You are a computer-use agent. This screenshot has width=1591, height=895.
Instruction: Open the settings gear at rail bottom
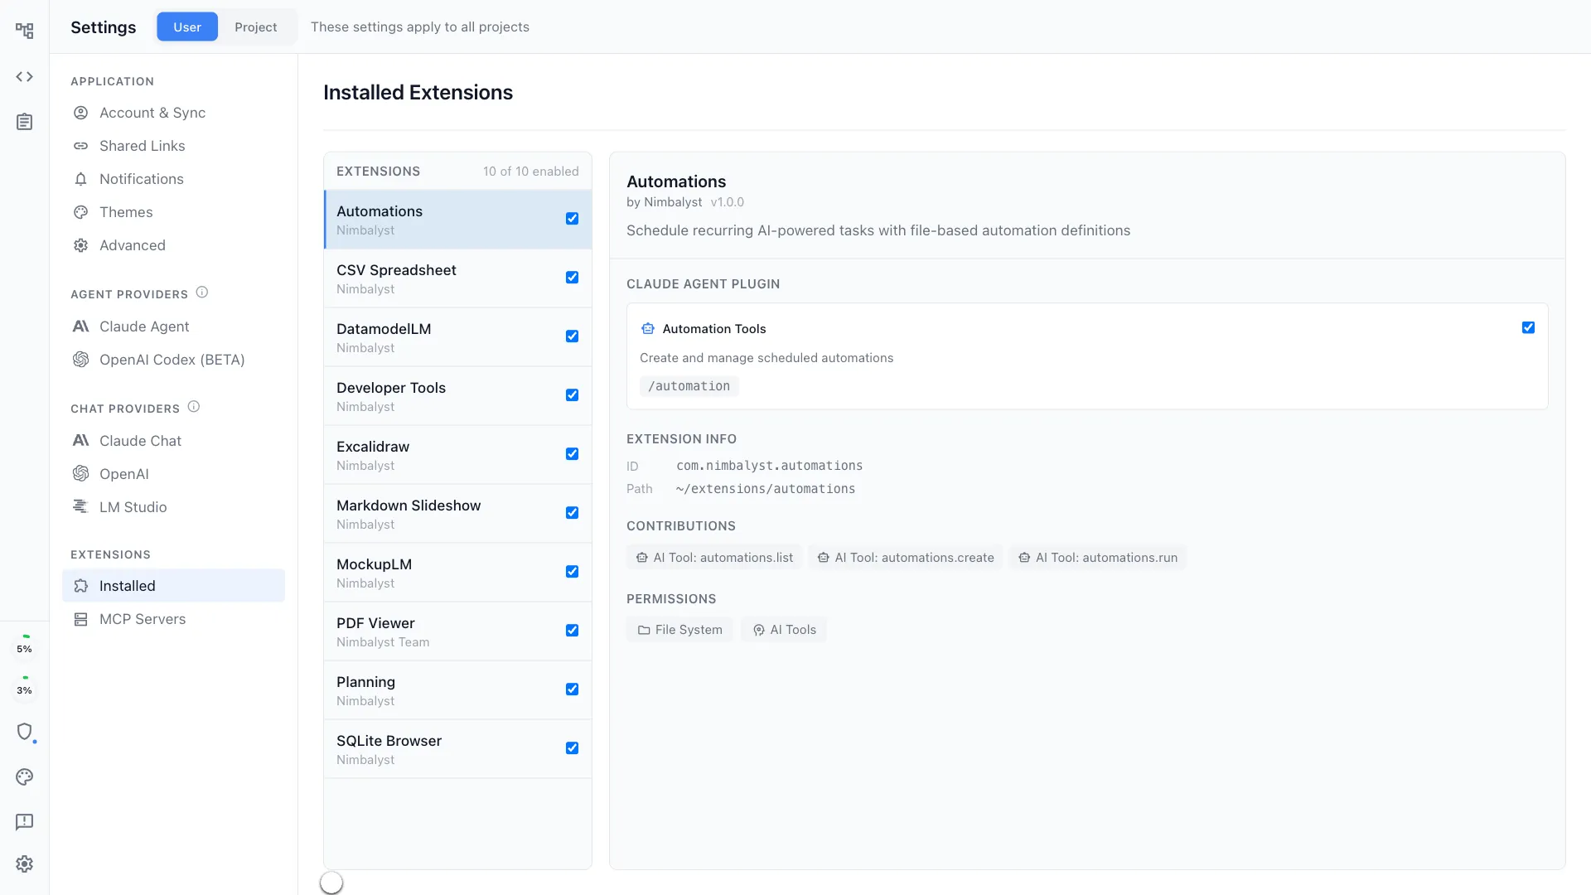24,864
